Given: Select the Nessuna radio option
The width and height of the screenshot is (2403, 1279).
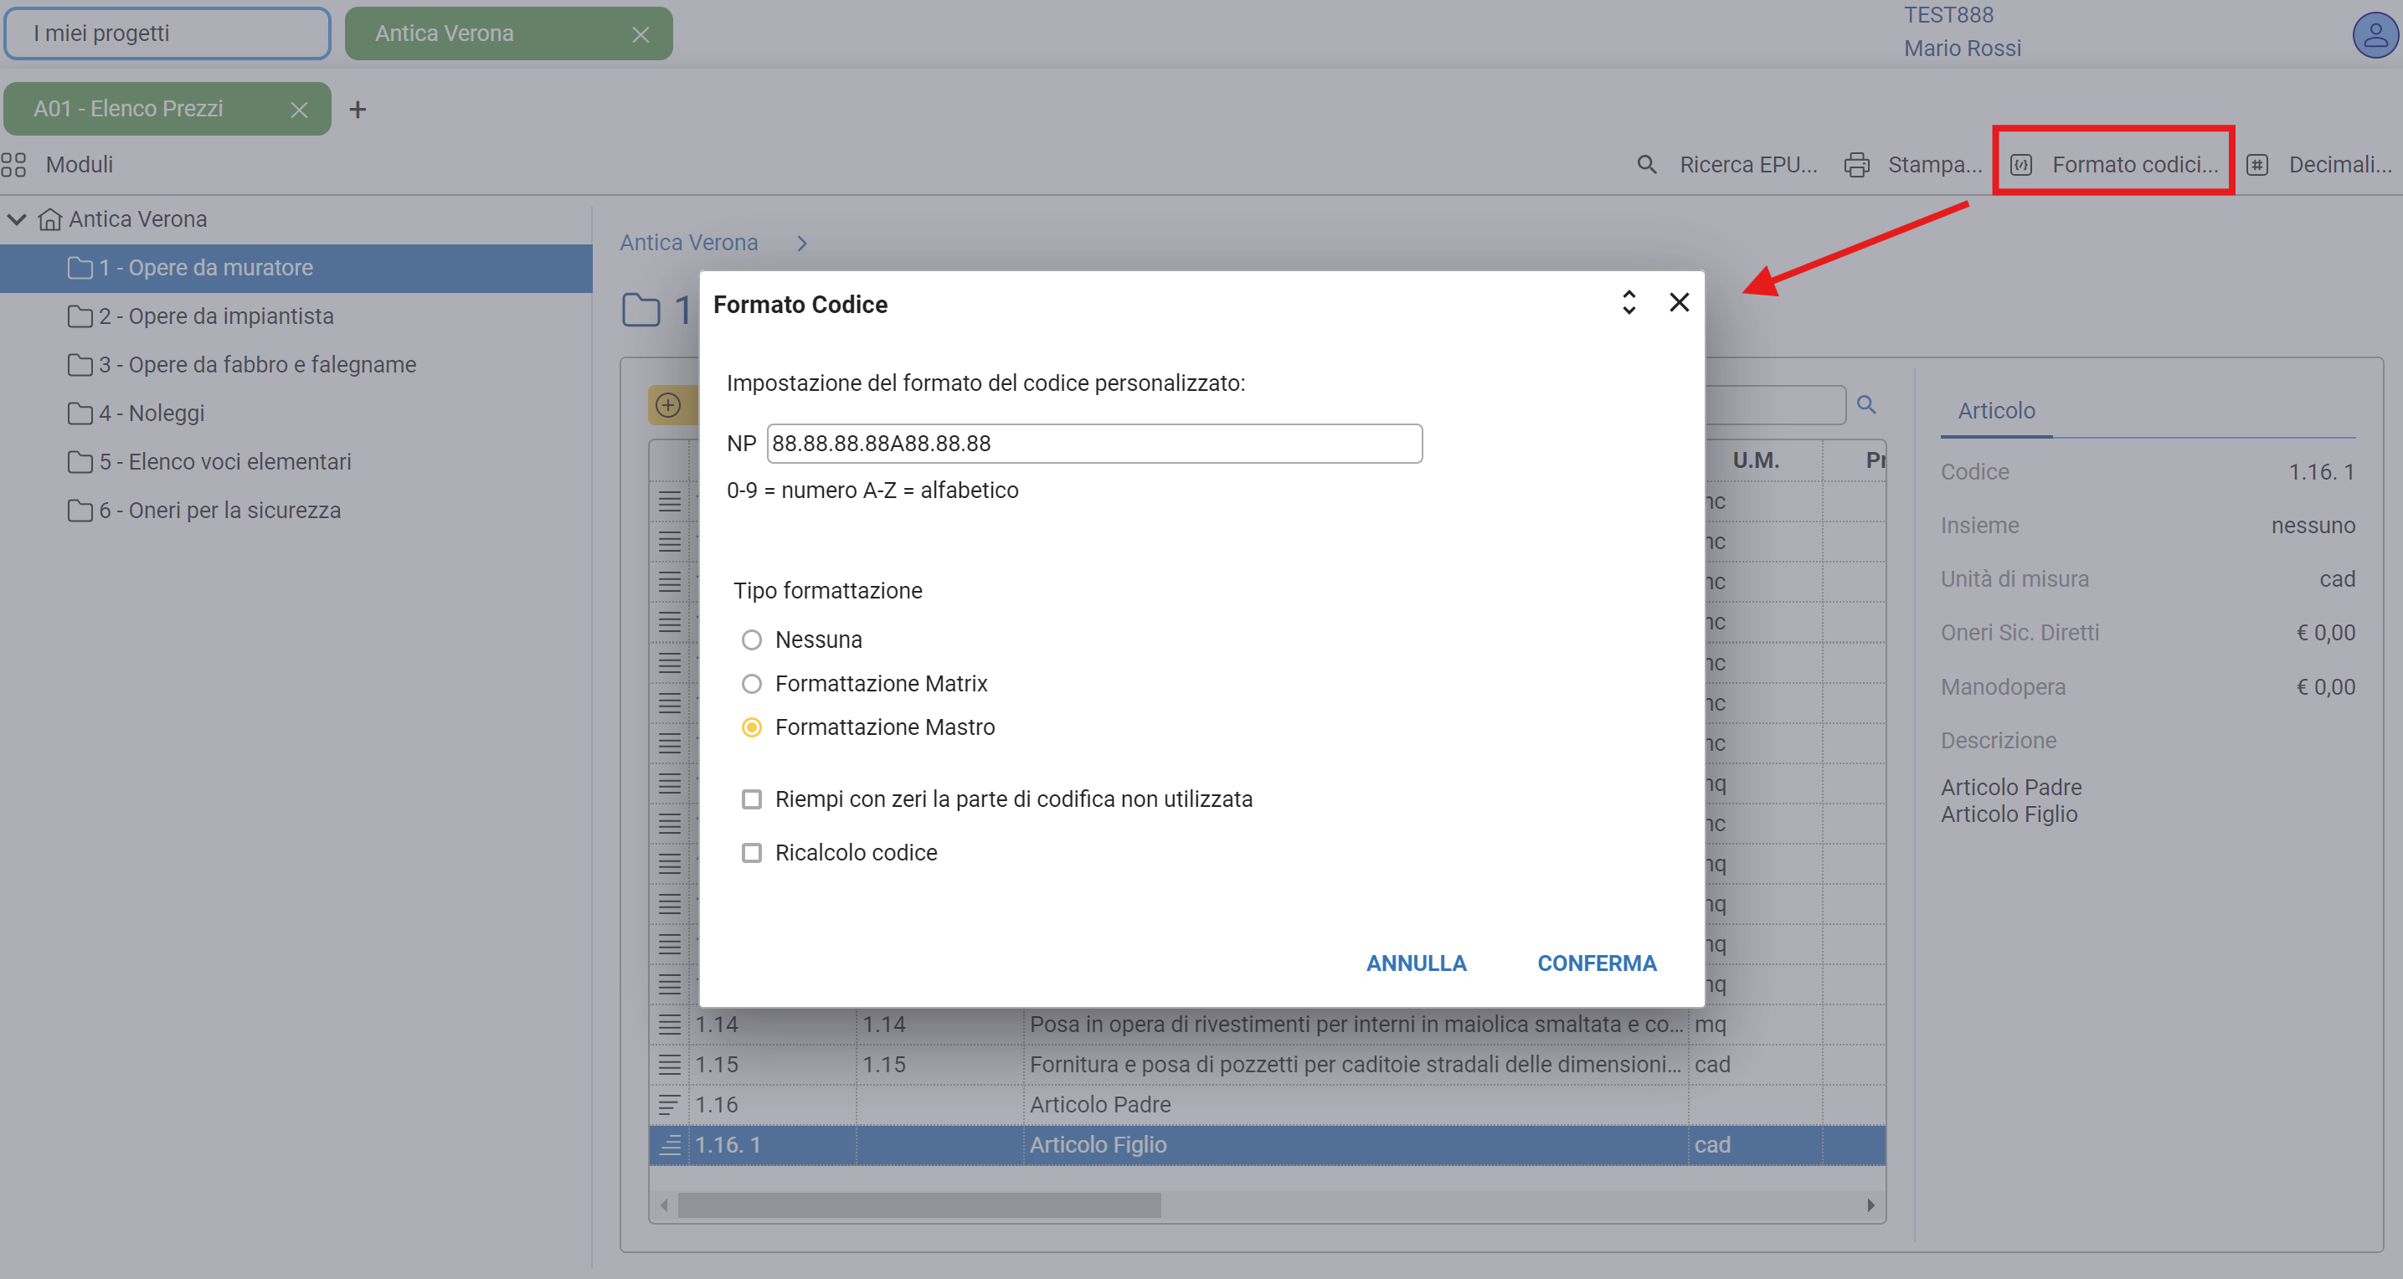Looking at the screenshot, I should pos(751,640).
